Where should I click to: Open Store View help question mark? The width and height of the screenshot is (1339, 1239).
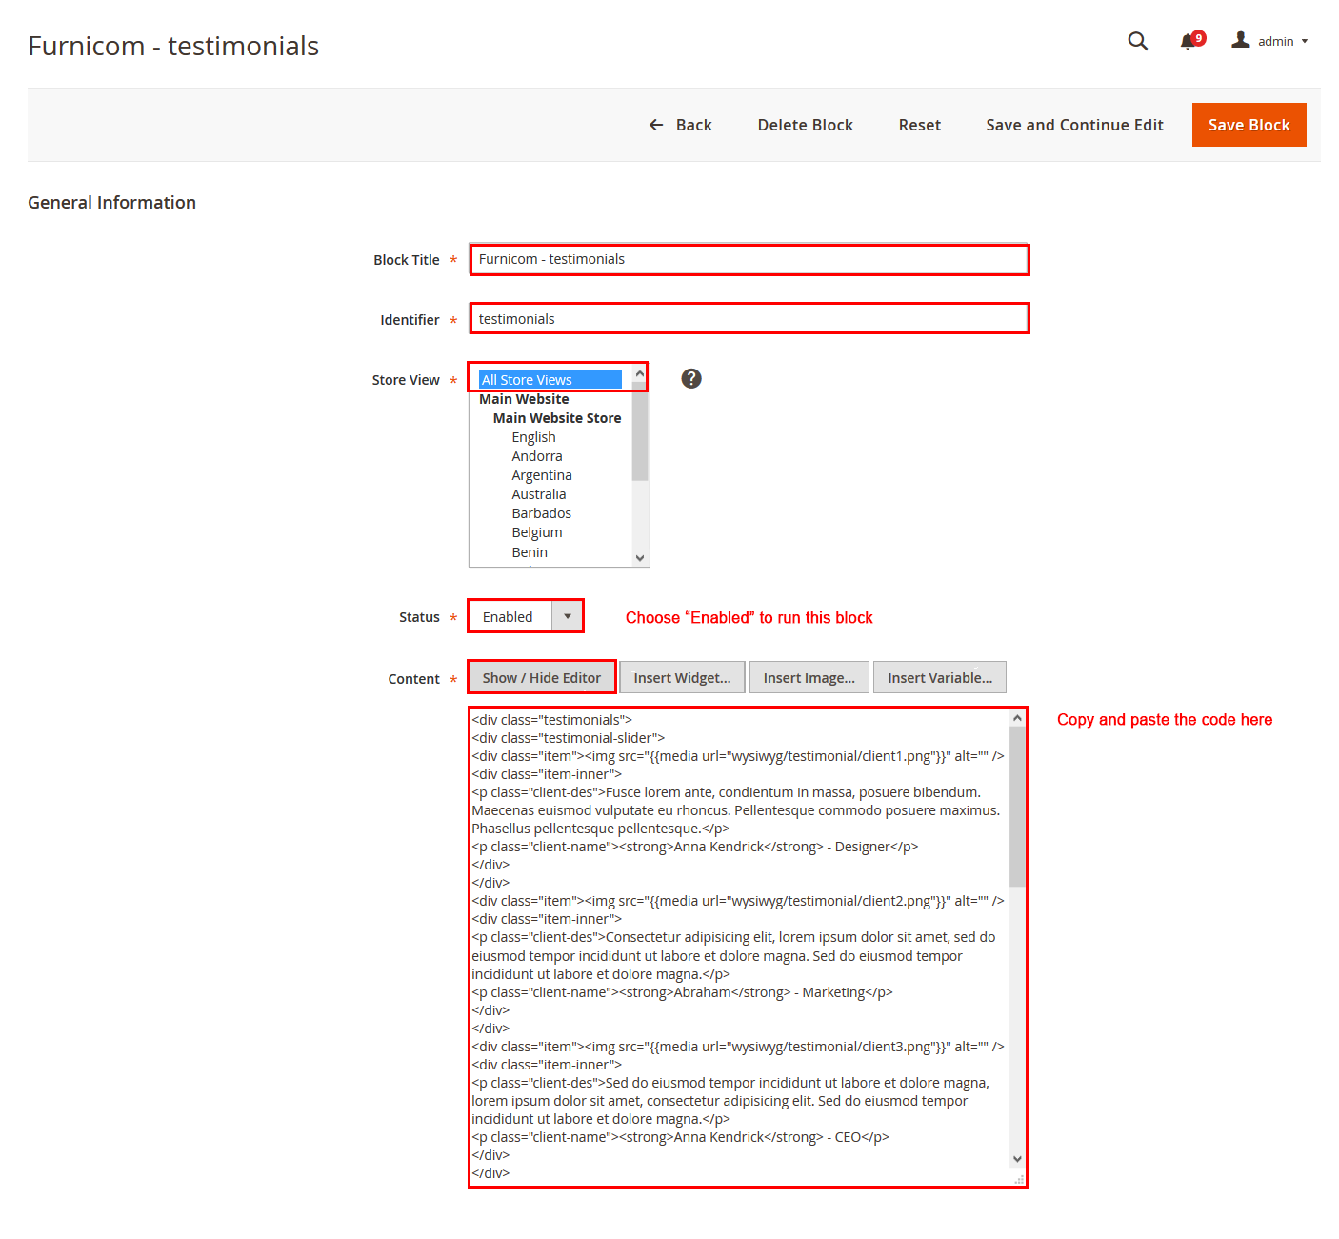pos(691,378)
